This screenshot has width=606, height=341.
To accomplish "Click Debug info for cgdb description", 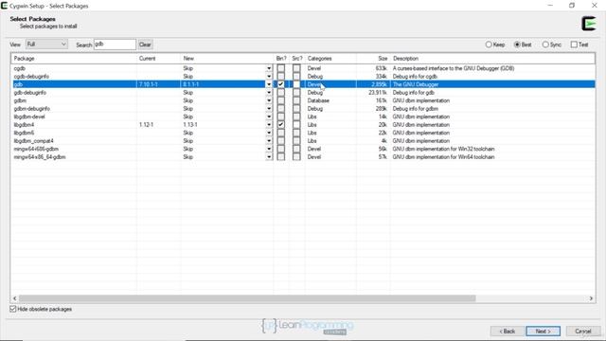I will [415, 77].
